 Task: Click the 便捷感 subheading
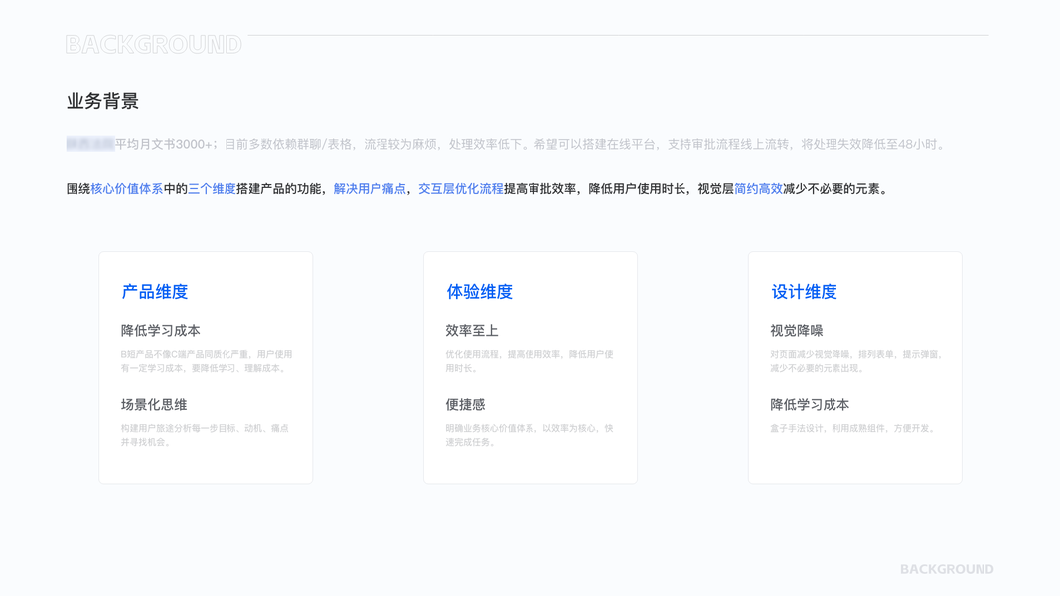(x=465, y=404)
